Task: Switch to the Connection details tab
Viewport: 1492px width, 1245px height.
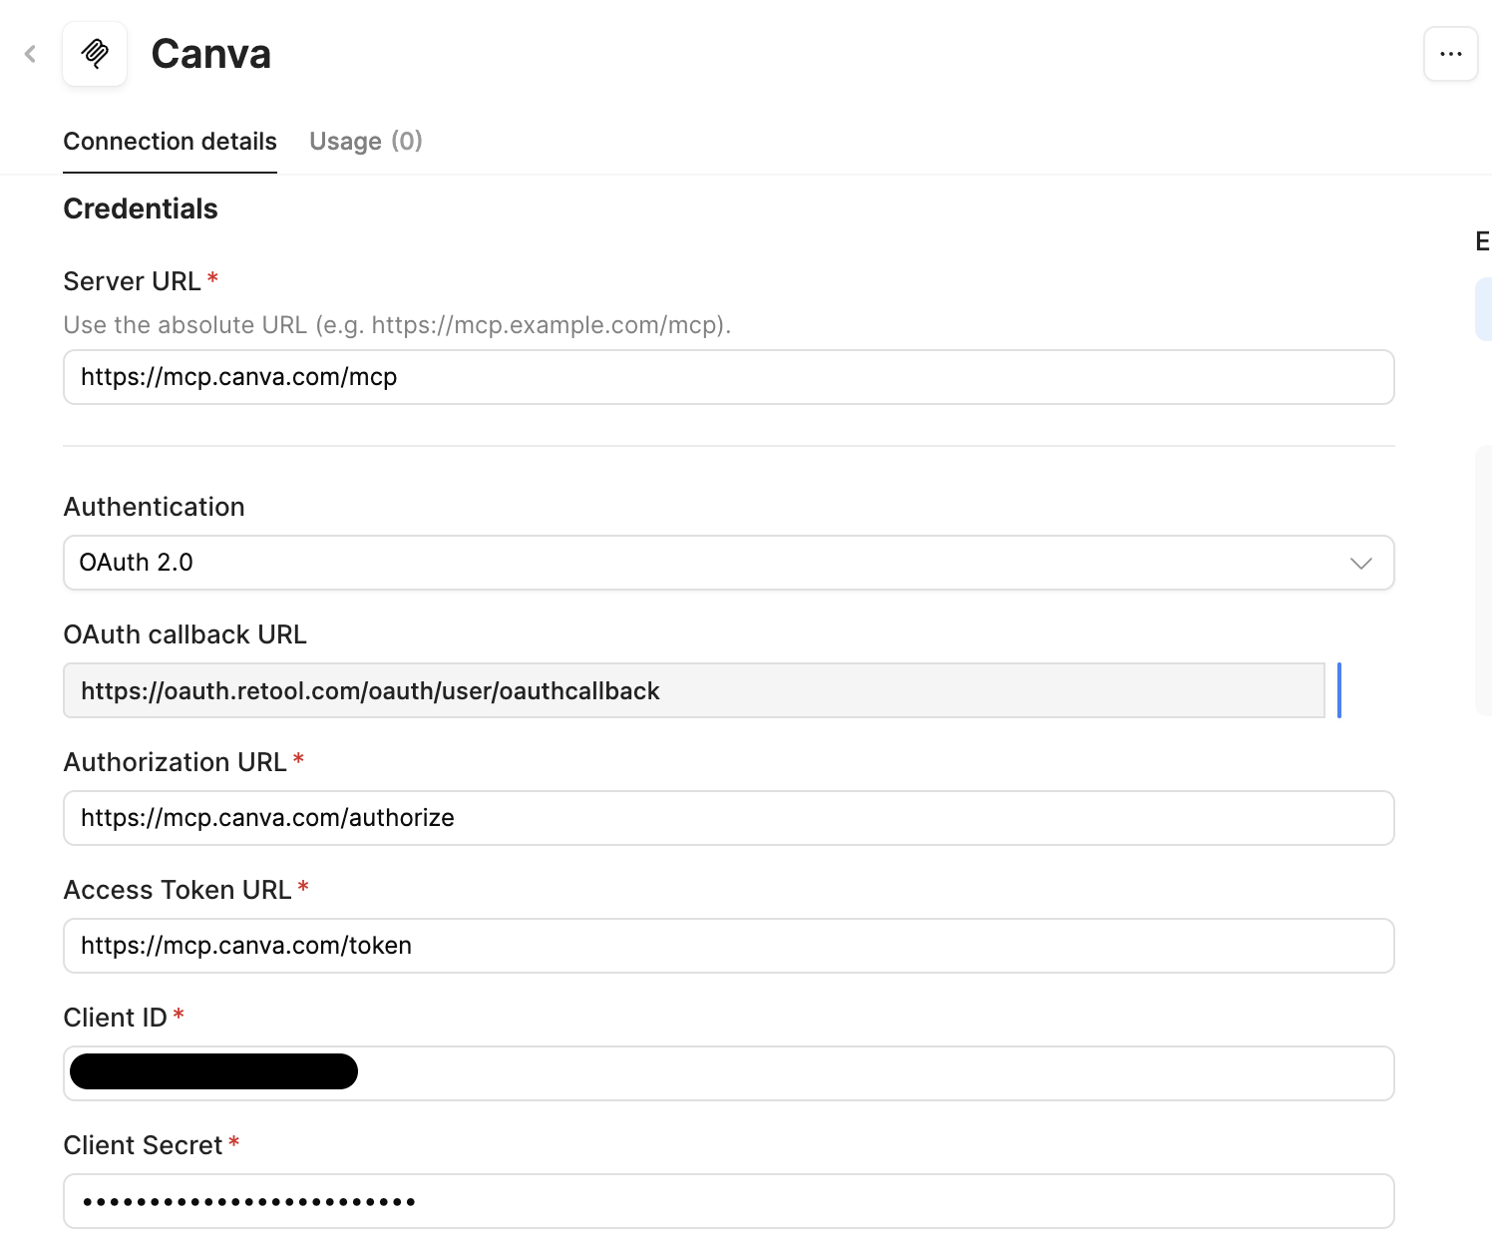Action: (x=170, y=142)
